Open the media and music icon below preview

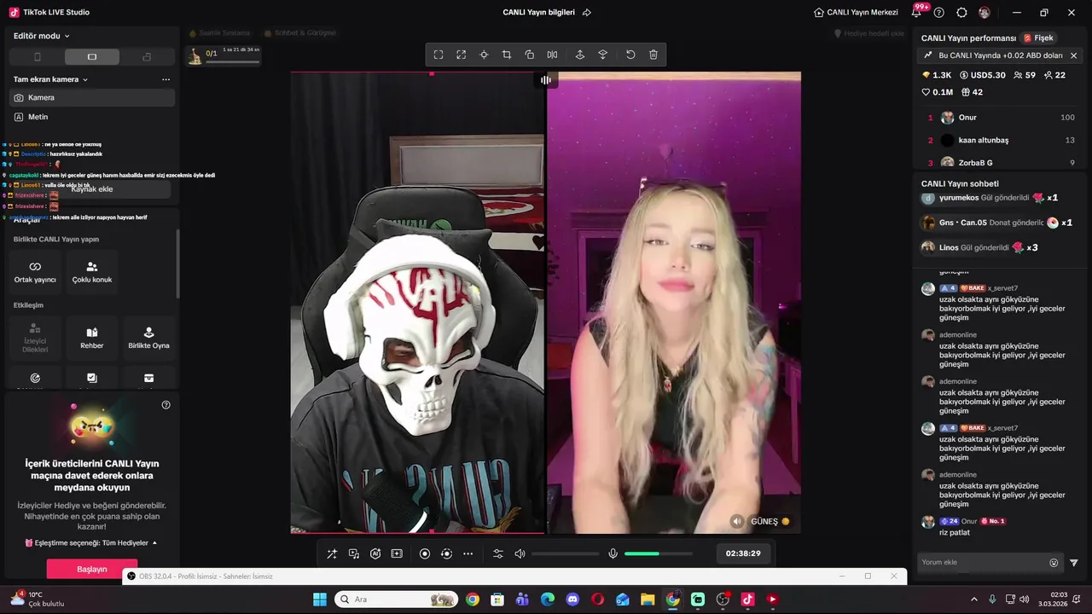tap(354, 553)
